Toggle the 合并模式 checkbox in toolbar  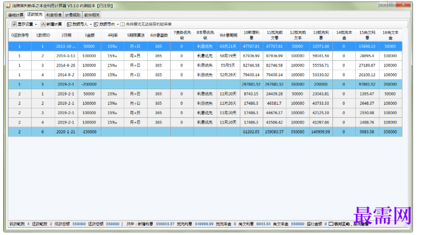tap(122, 24)
